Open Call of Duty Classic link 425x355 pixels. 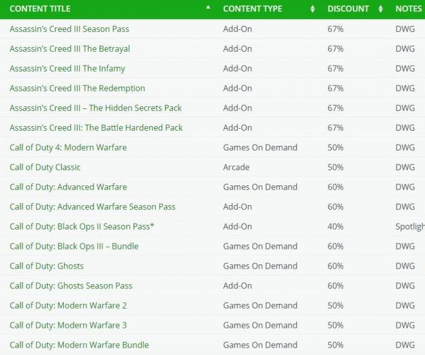click(45, 168)
